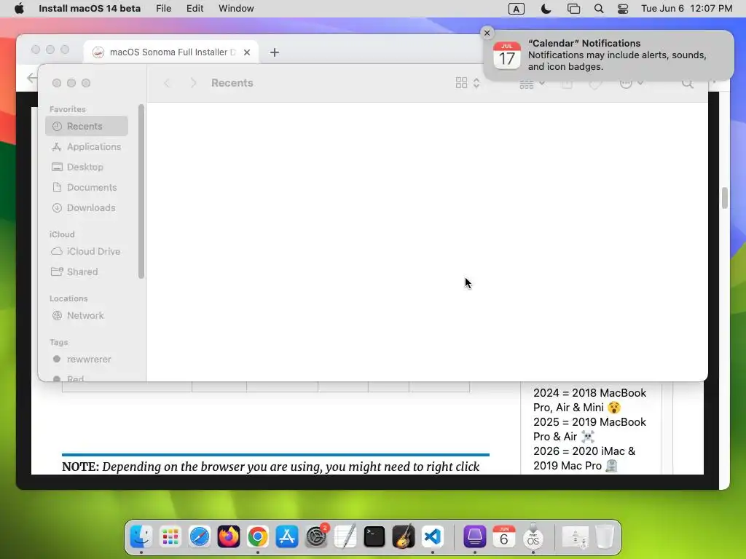Select Desktop in the sidebar

pos(87,167)
